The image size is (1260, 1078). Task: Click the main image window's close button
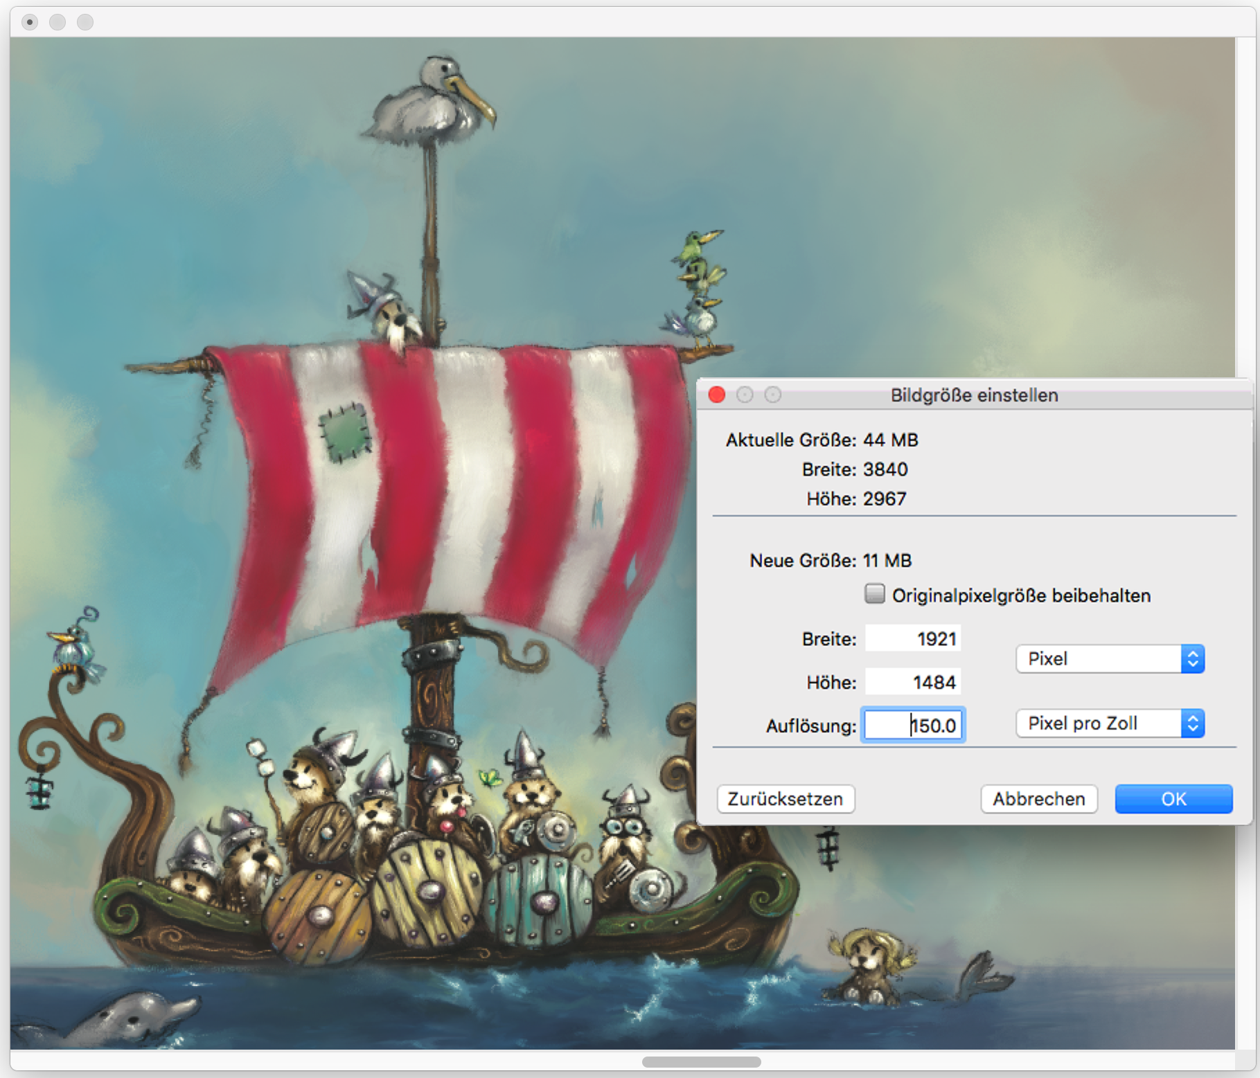(x=30, y=22)
